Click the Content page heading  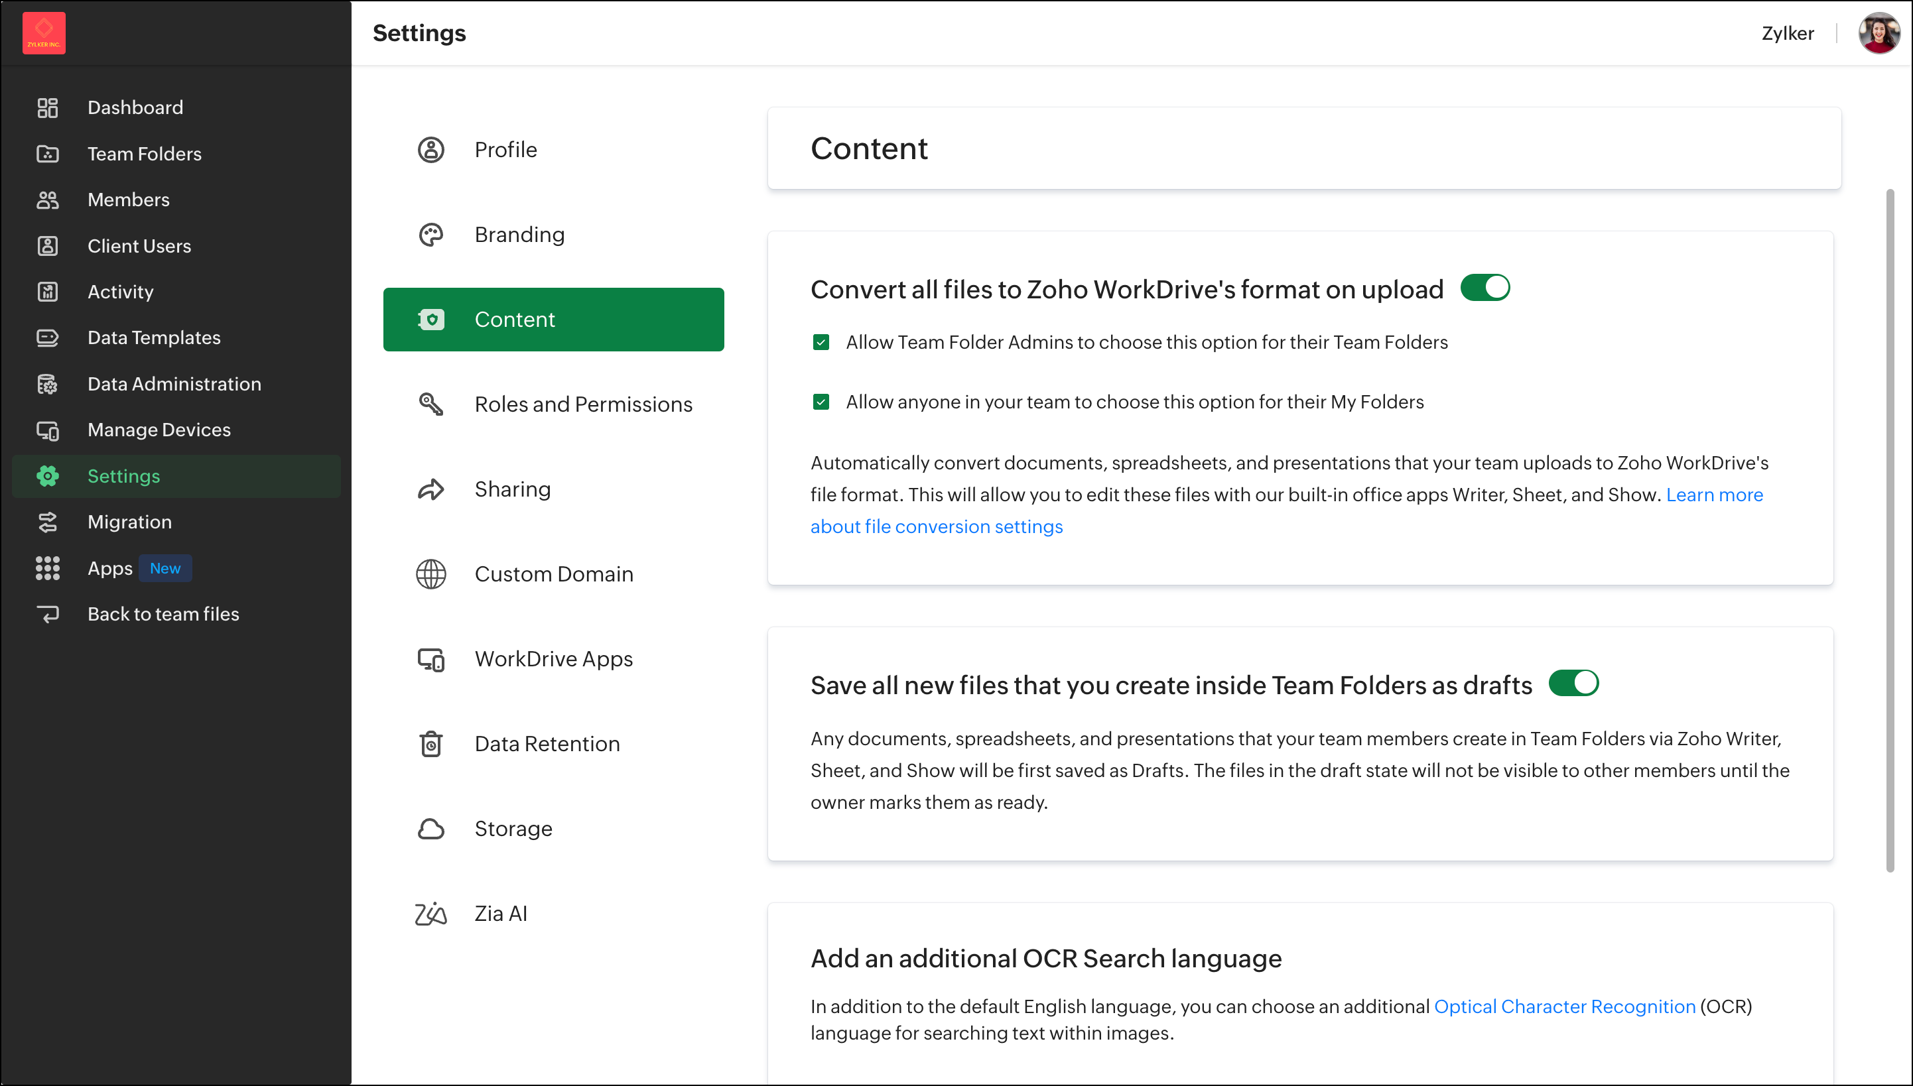(x=869, y=149)
